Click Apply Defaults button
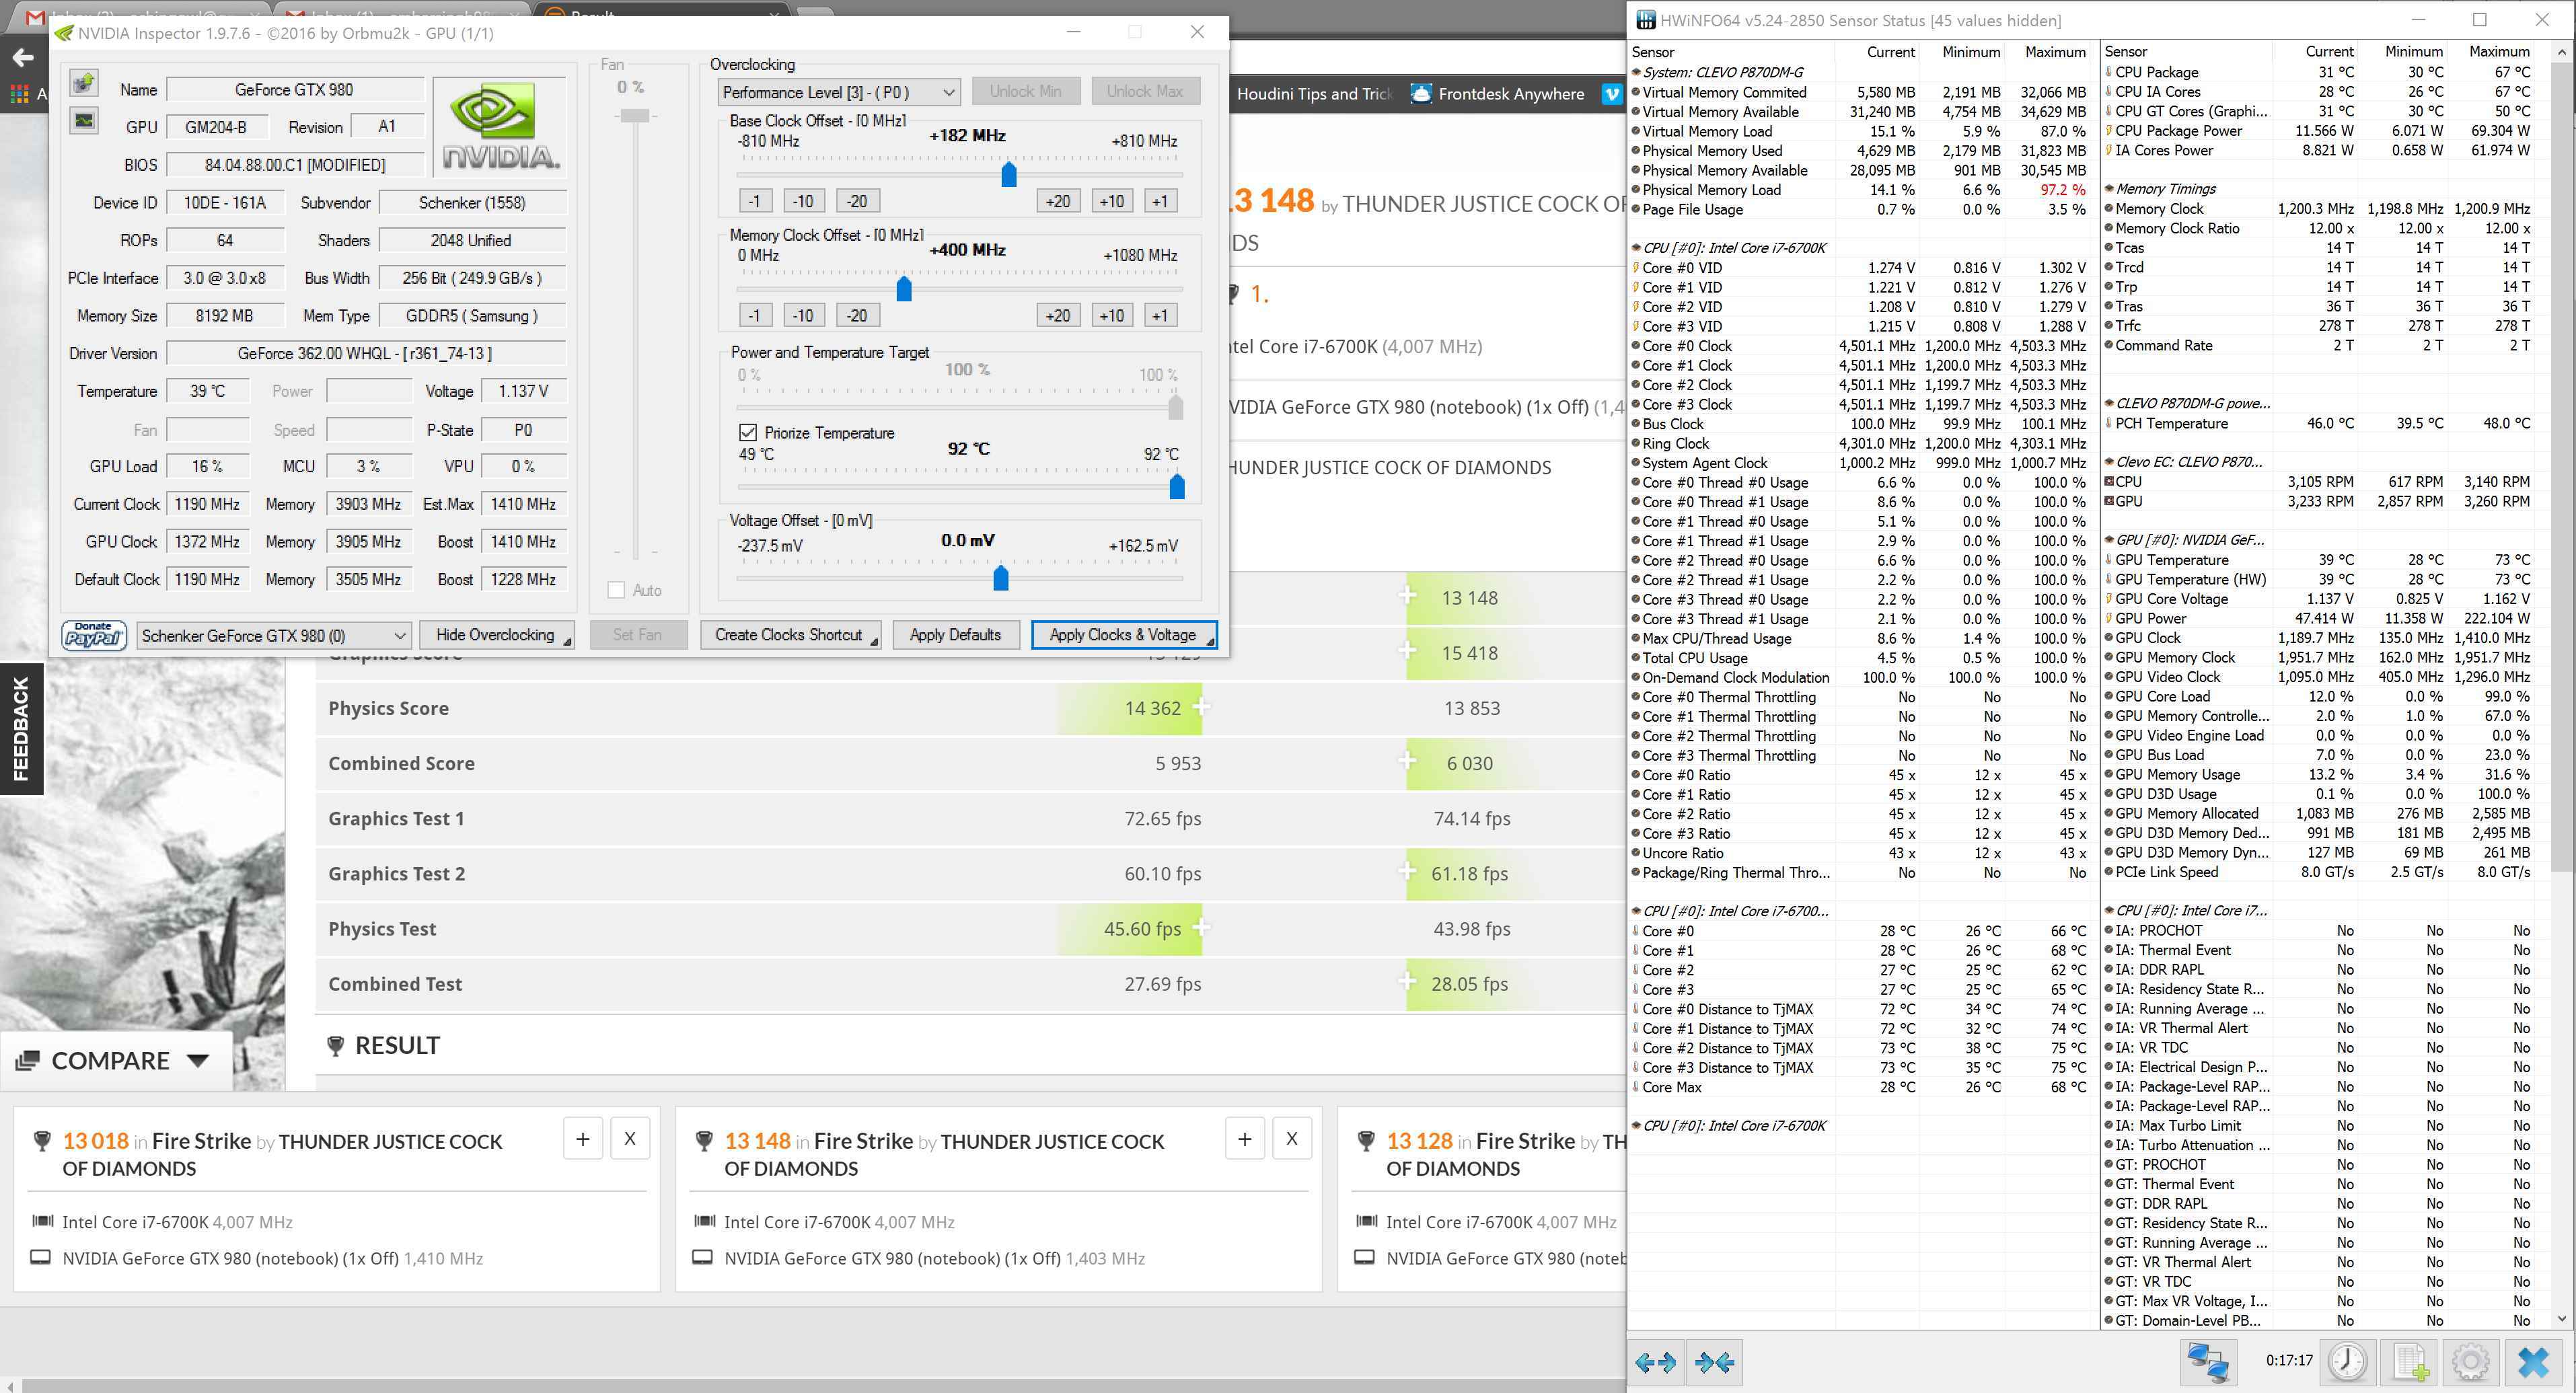 pos(955,635)
